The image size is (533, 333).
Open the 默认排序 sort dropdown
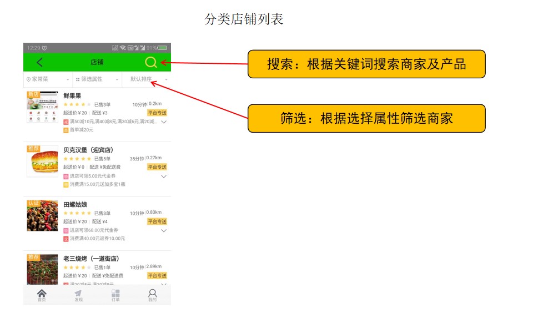tap(147, 79)
